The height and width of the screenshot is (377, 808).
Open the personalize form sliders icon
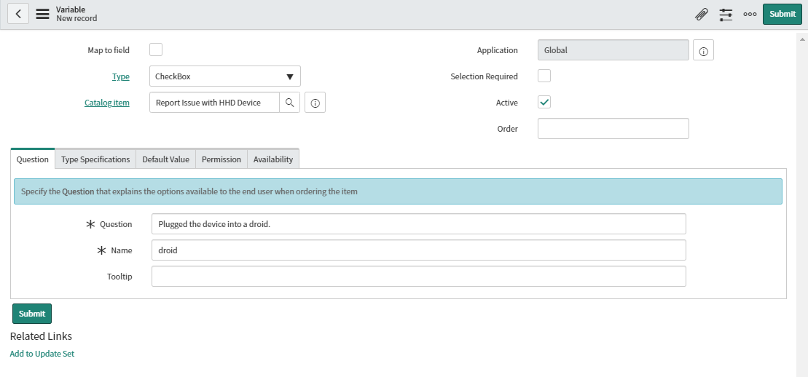726,15
